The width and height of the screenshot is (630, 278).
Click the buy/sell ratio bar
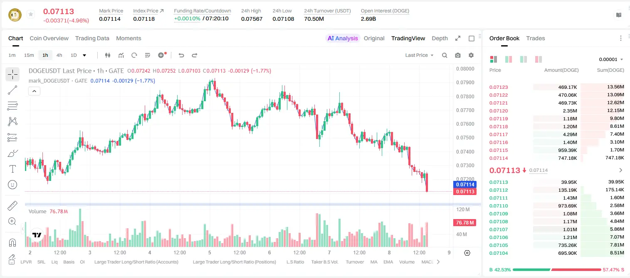(557, 270)
